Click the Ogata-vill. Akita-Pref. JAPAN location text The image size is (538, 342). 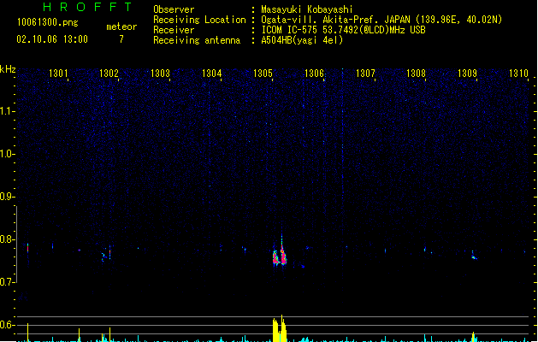(x=381, y=20)
